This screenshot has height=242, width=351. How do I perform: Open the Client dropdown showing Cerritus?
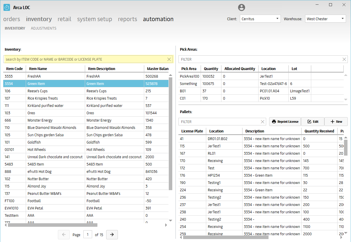260,19
